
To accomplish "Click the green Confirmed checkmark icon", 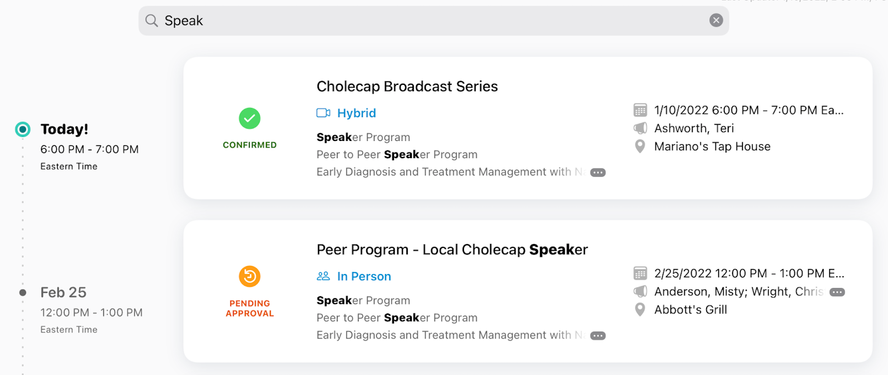I will coord(250,118).
